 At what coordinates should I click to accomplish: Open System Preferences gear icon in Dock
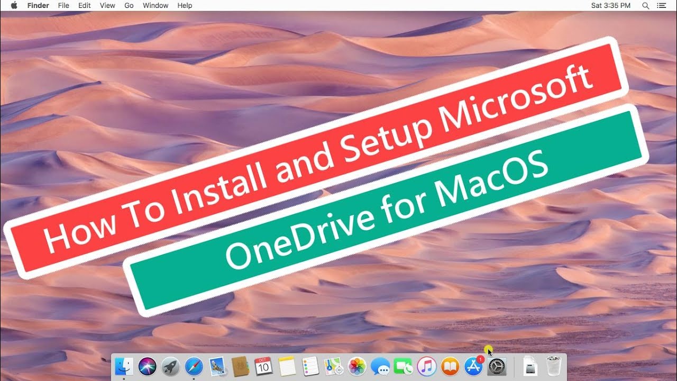[x=497, y=366]
